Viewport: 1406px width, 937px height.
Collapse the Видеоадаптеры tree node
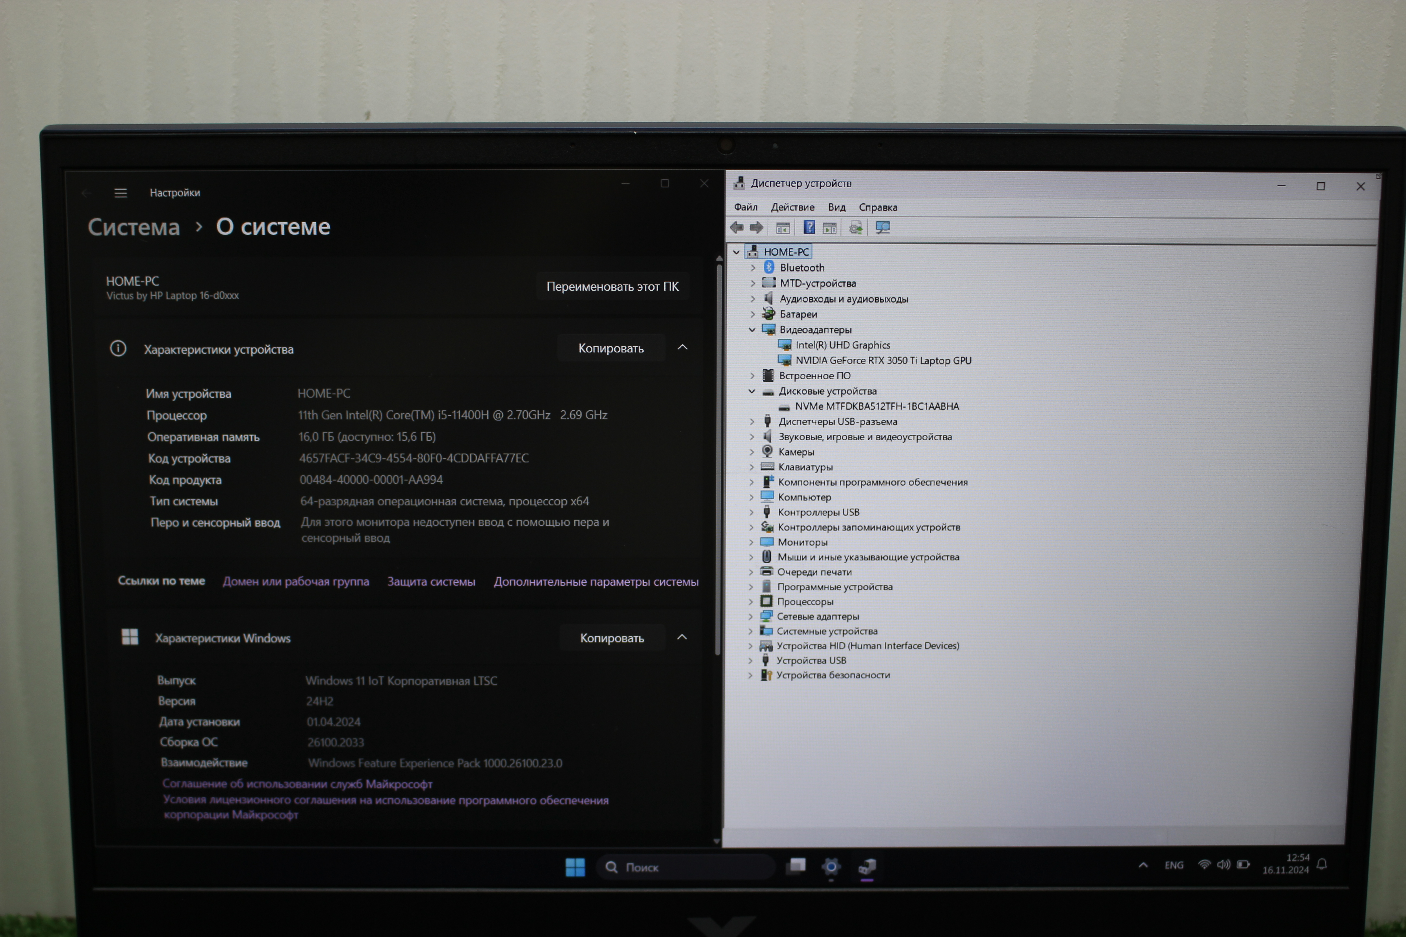click(752, 329)
